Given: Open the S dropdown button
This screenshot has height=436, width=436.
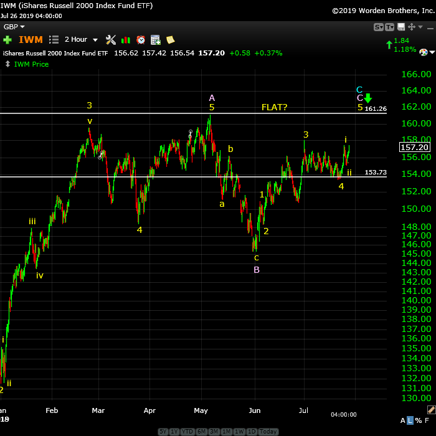Looking at the screenshot, I should [x=379, y=27].
